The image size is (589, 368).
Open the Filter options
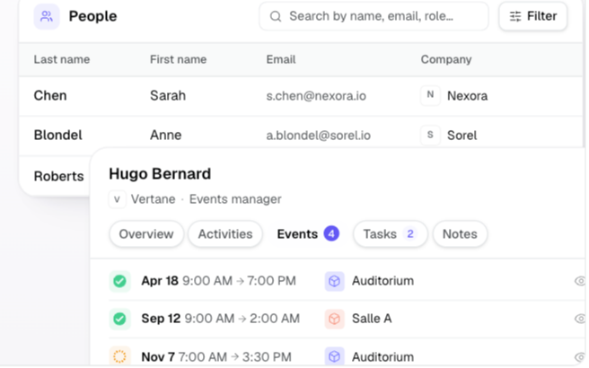[532, 16]
